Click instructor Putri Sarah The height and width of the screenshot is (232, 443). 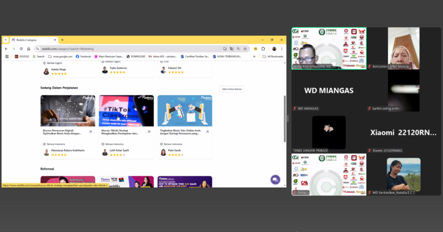[174, 150]
